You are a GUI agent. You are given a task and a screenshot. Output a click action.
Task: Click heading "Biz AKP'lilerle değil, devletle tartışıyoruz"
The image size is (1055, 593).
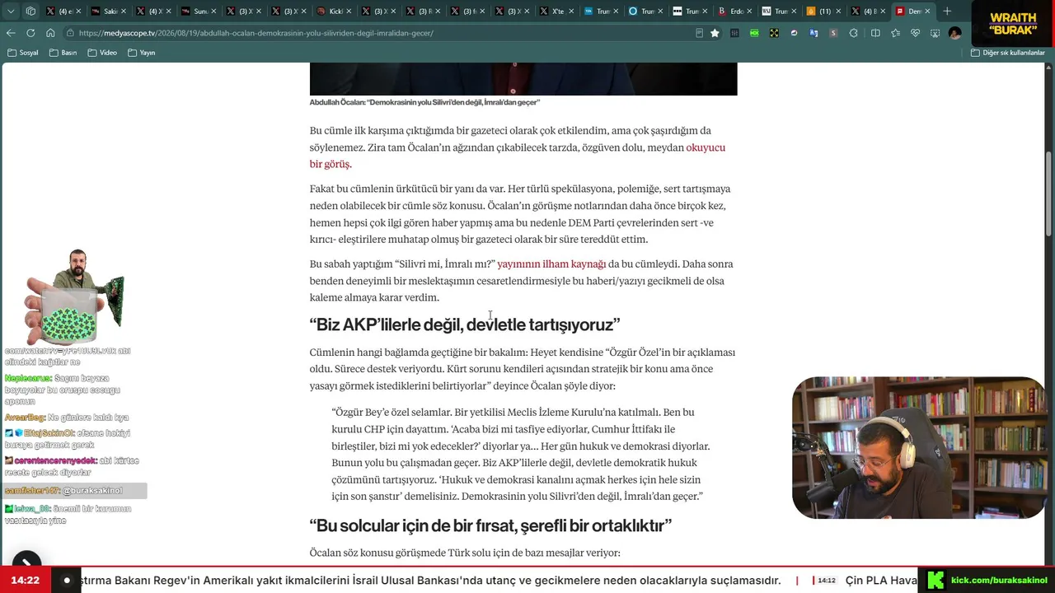click(465, 325)
